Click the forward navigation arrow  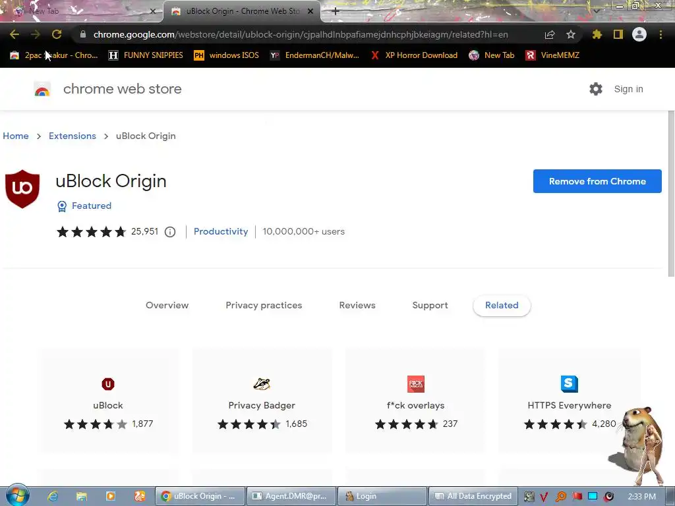click(36, 34)
